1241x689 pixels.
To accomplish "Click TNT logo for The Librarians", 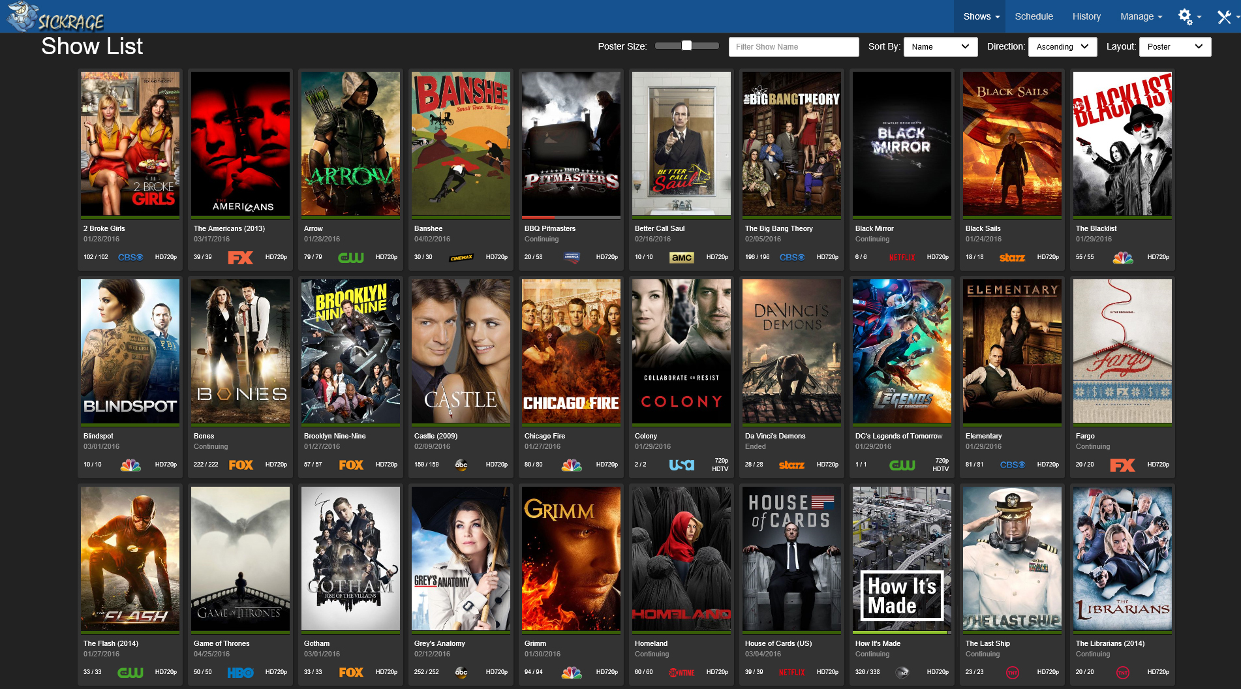I will tap(1123, 672).
